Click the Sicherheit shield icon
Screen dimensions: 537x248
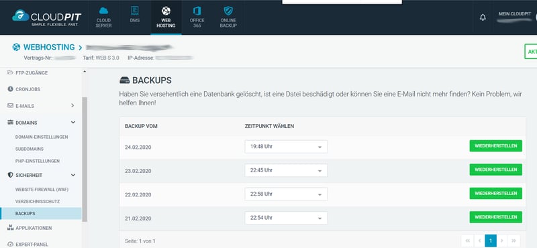(10, 175)
